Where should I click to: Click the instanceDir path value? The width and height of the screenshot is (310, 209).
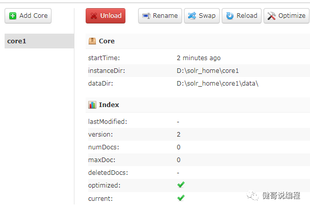pyautogui.click(x=208, y=71)
